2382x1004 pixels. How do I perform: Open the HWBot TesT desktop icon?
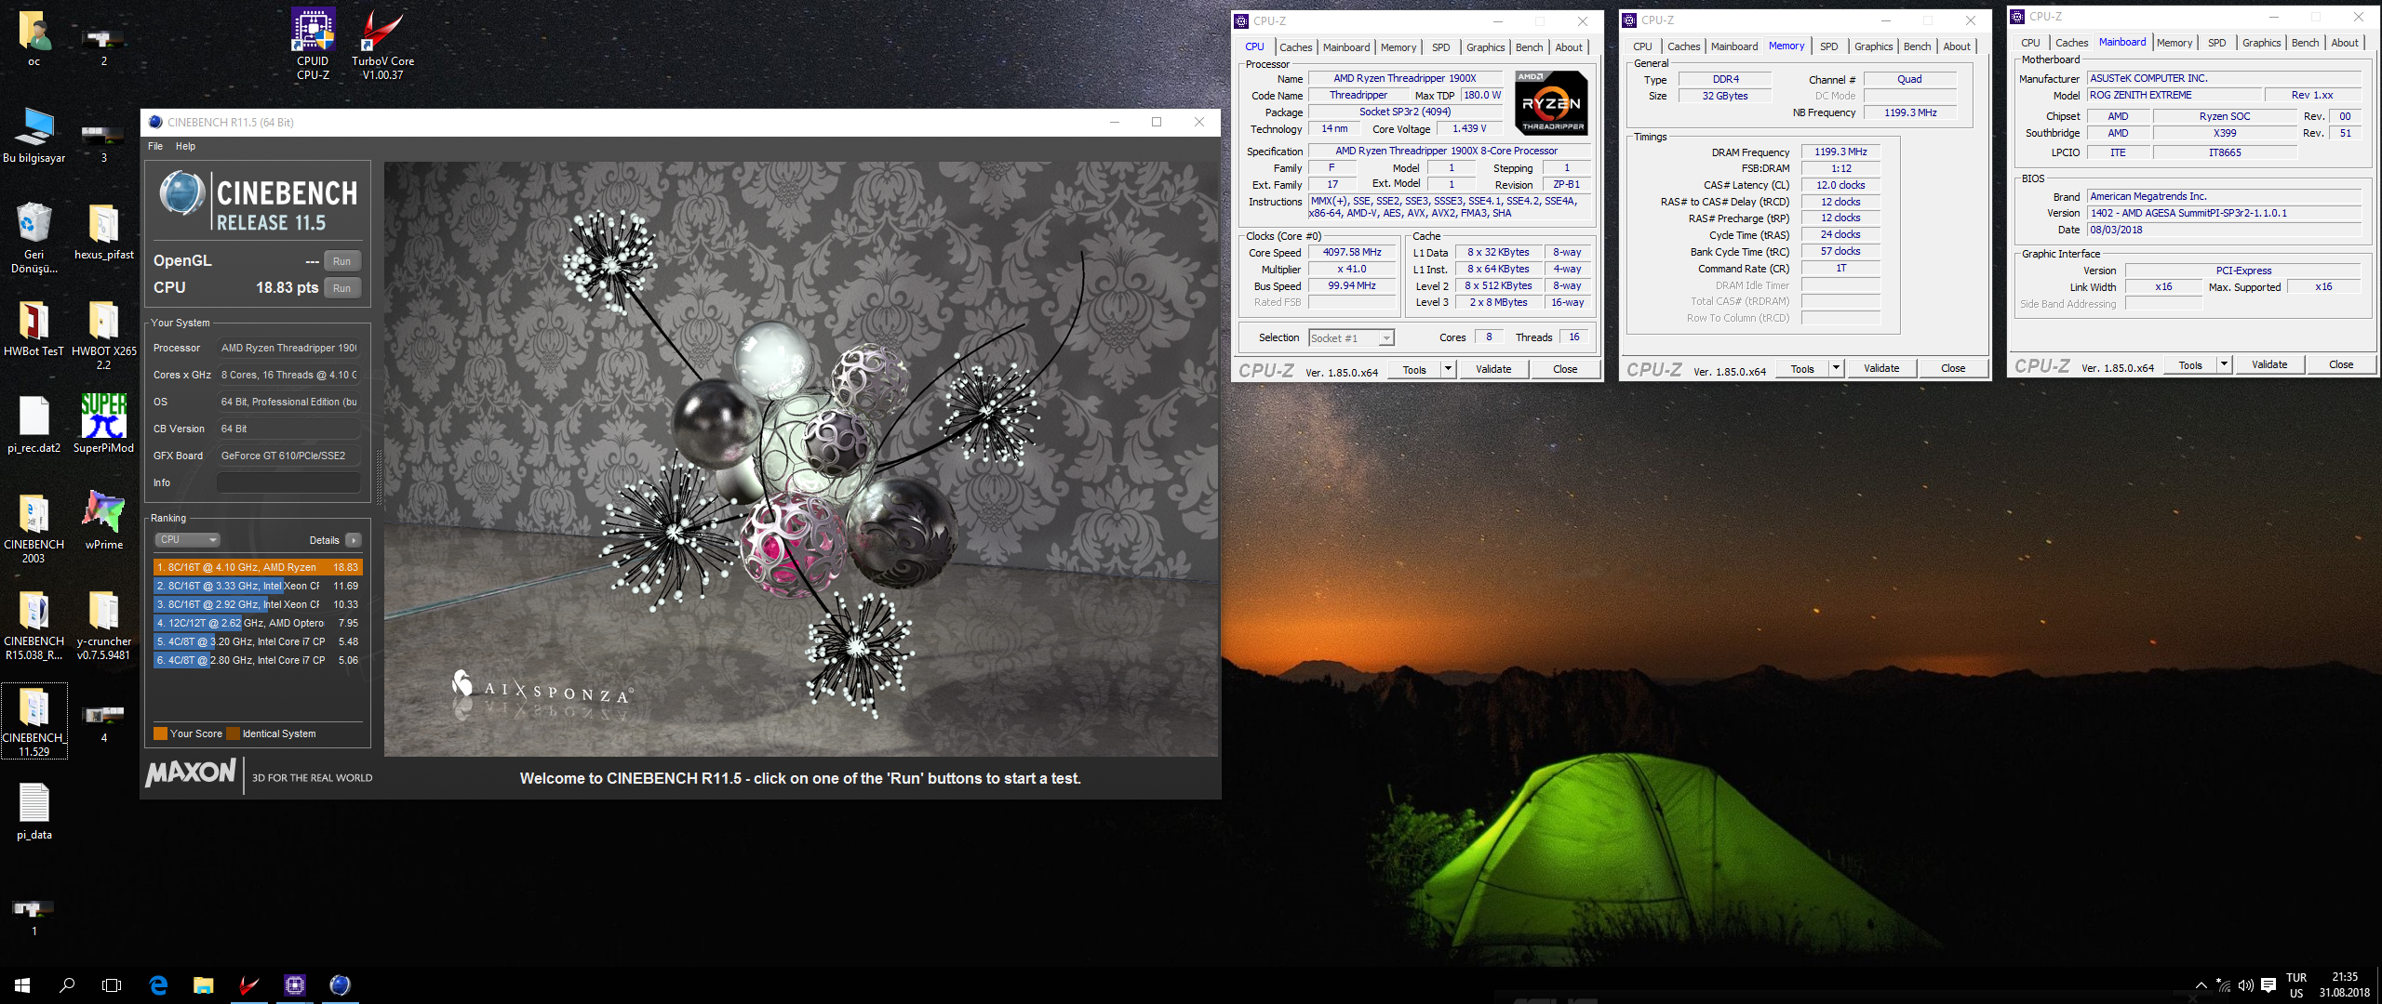(x=34, y=328)
